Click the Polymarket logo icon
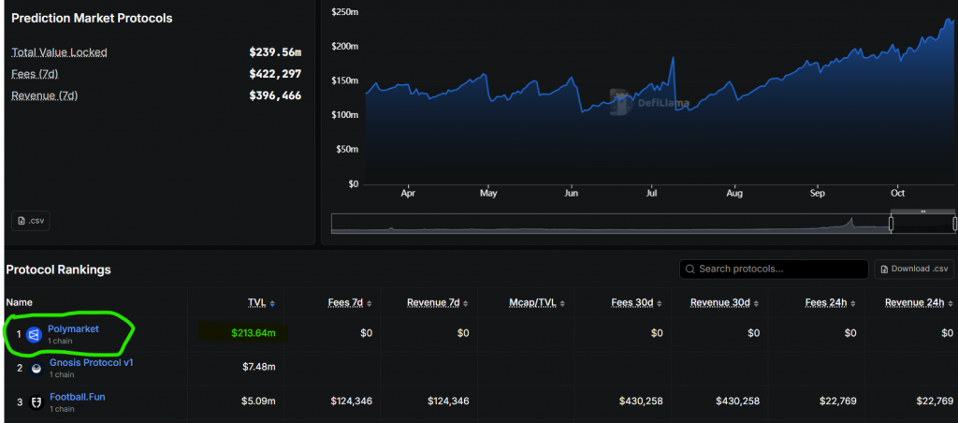The width and height of the screenshot is (958, 423). pyautogui.click(x=34, y=334)
